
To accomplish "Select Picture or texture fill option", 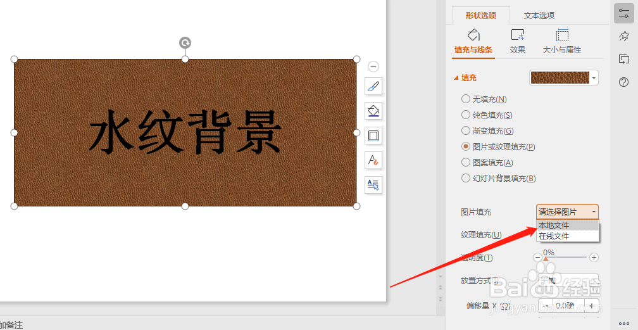I will pyautogui.click(x=466, y=146).
